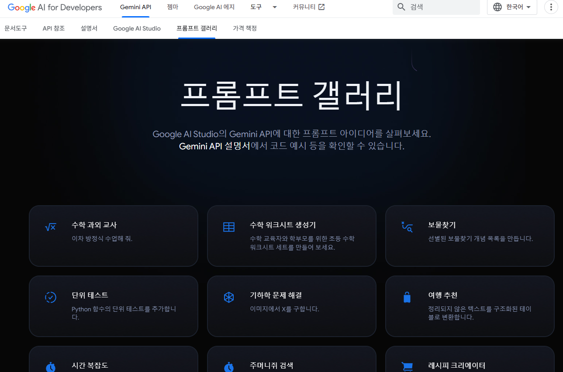The width and height of the screenshot is (563, 372).
Task: Go to the 문서도구 tab
Action: (16, 28)
